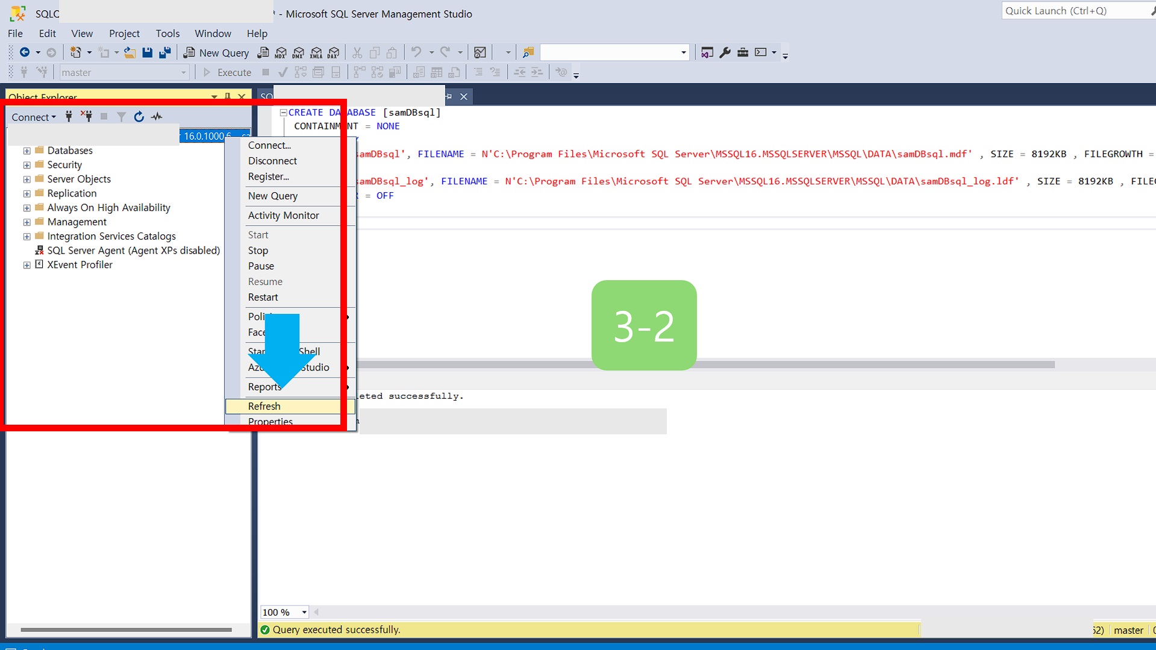Click the Find in Files icon

528,52
